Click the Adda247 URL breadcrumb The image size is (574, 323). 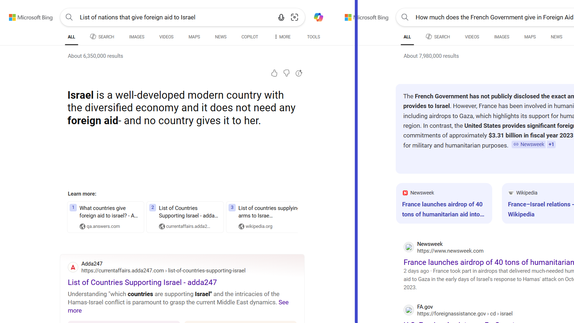(x=164, y=271)
